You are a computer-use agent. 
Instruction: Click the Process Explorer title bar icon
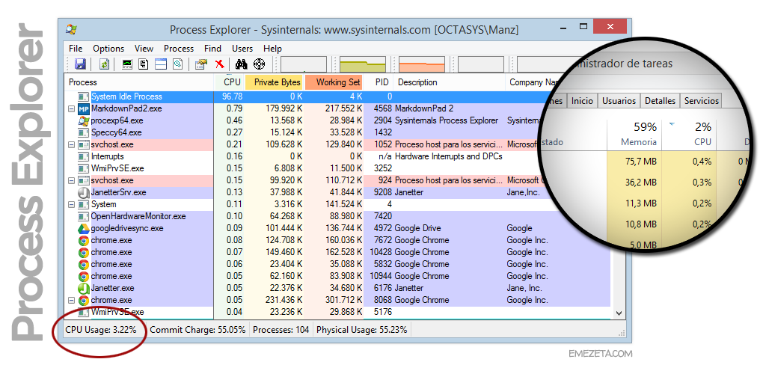coord(71,29)
